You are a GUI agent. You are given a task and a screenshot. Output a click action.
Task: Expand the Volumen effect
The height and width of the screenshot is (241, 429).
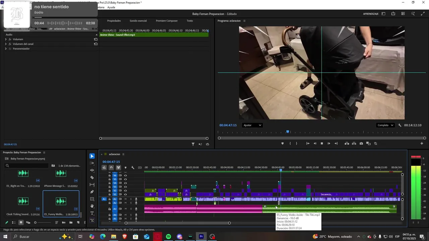click(6, 39)
